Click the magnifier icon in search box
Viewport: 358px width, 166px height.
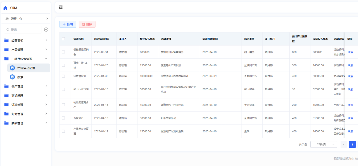(8, 30)
